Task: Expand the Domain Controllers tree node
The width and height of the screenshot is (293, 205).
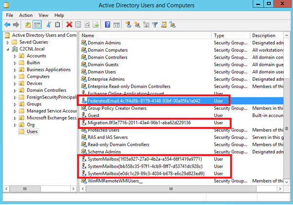Action: 15,90
